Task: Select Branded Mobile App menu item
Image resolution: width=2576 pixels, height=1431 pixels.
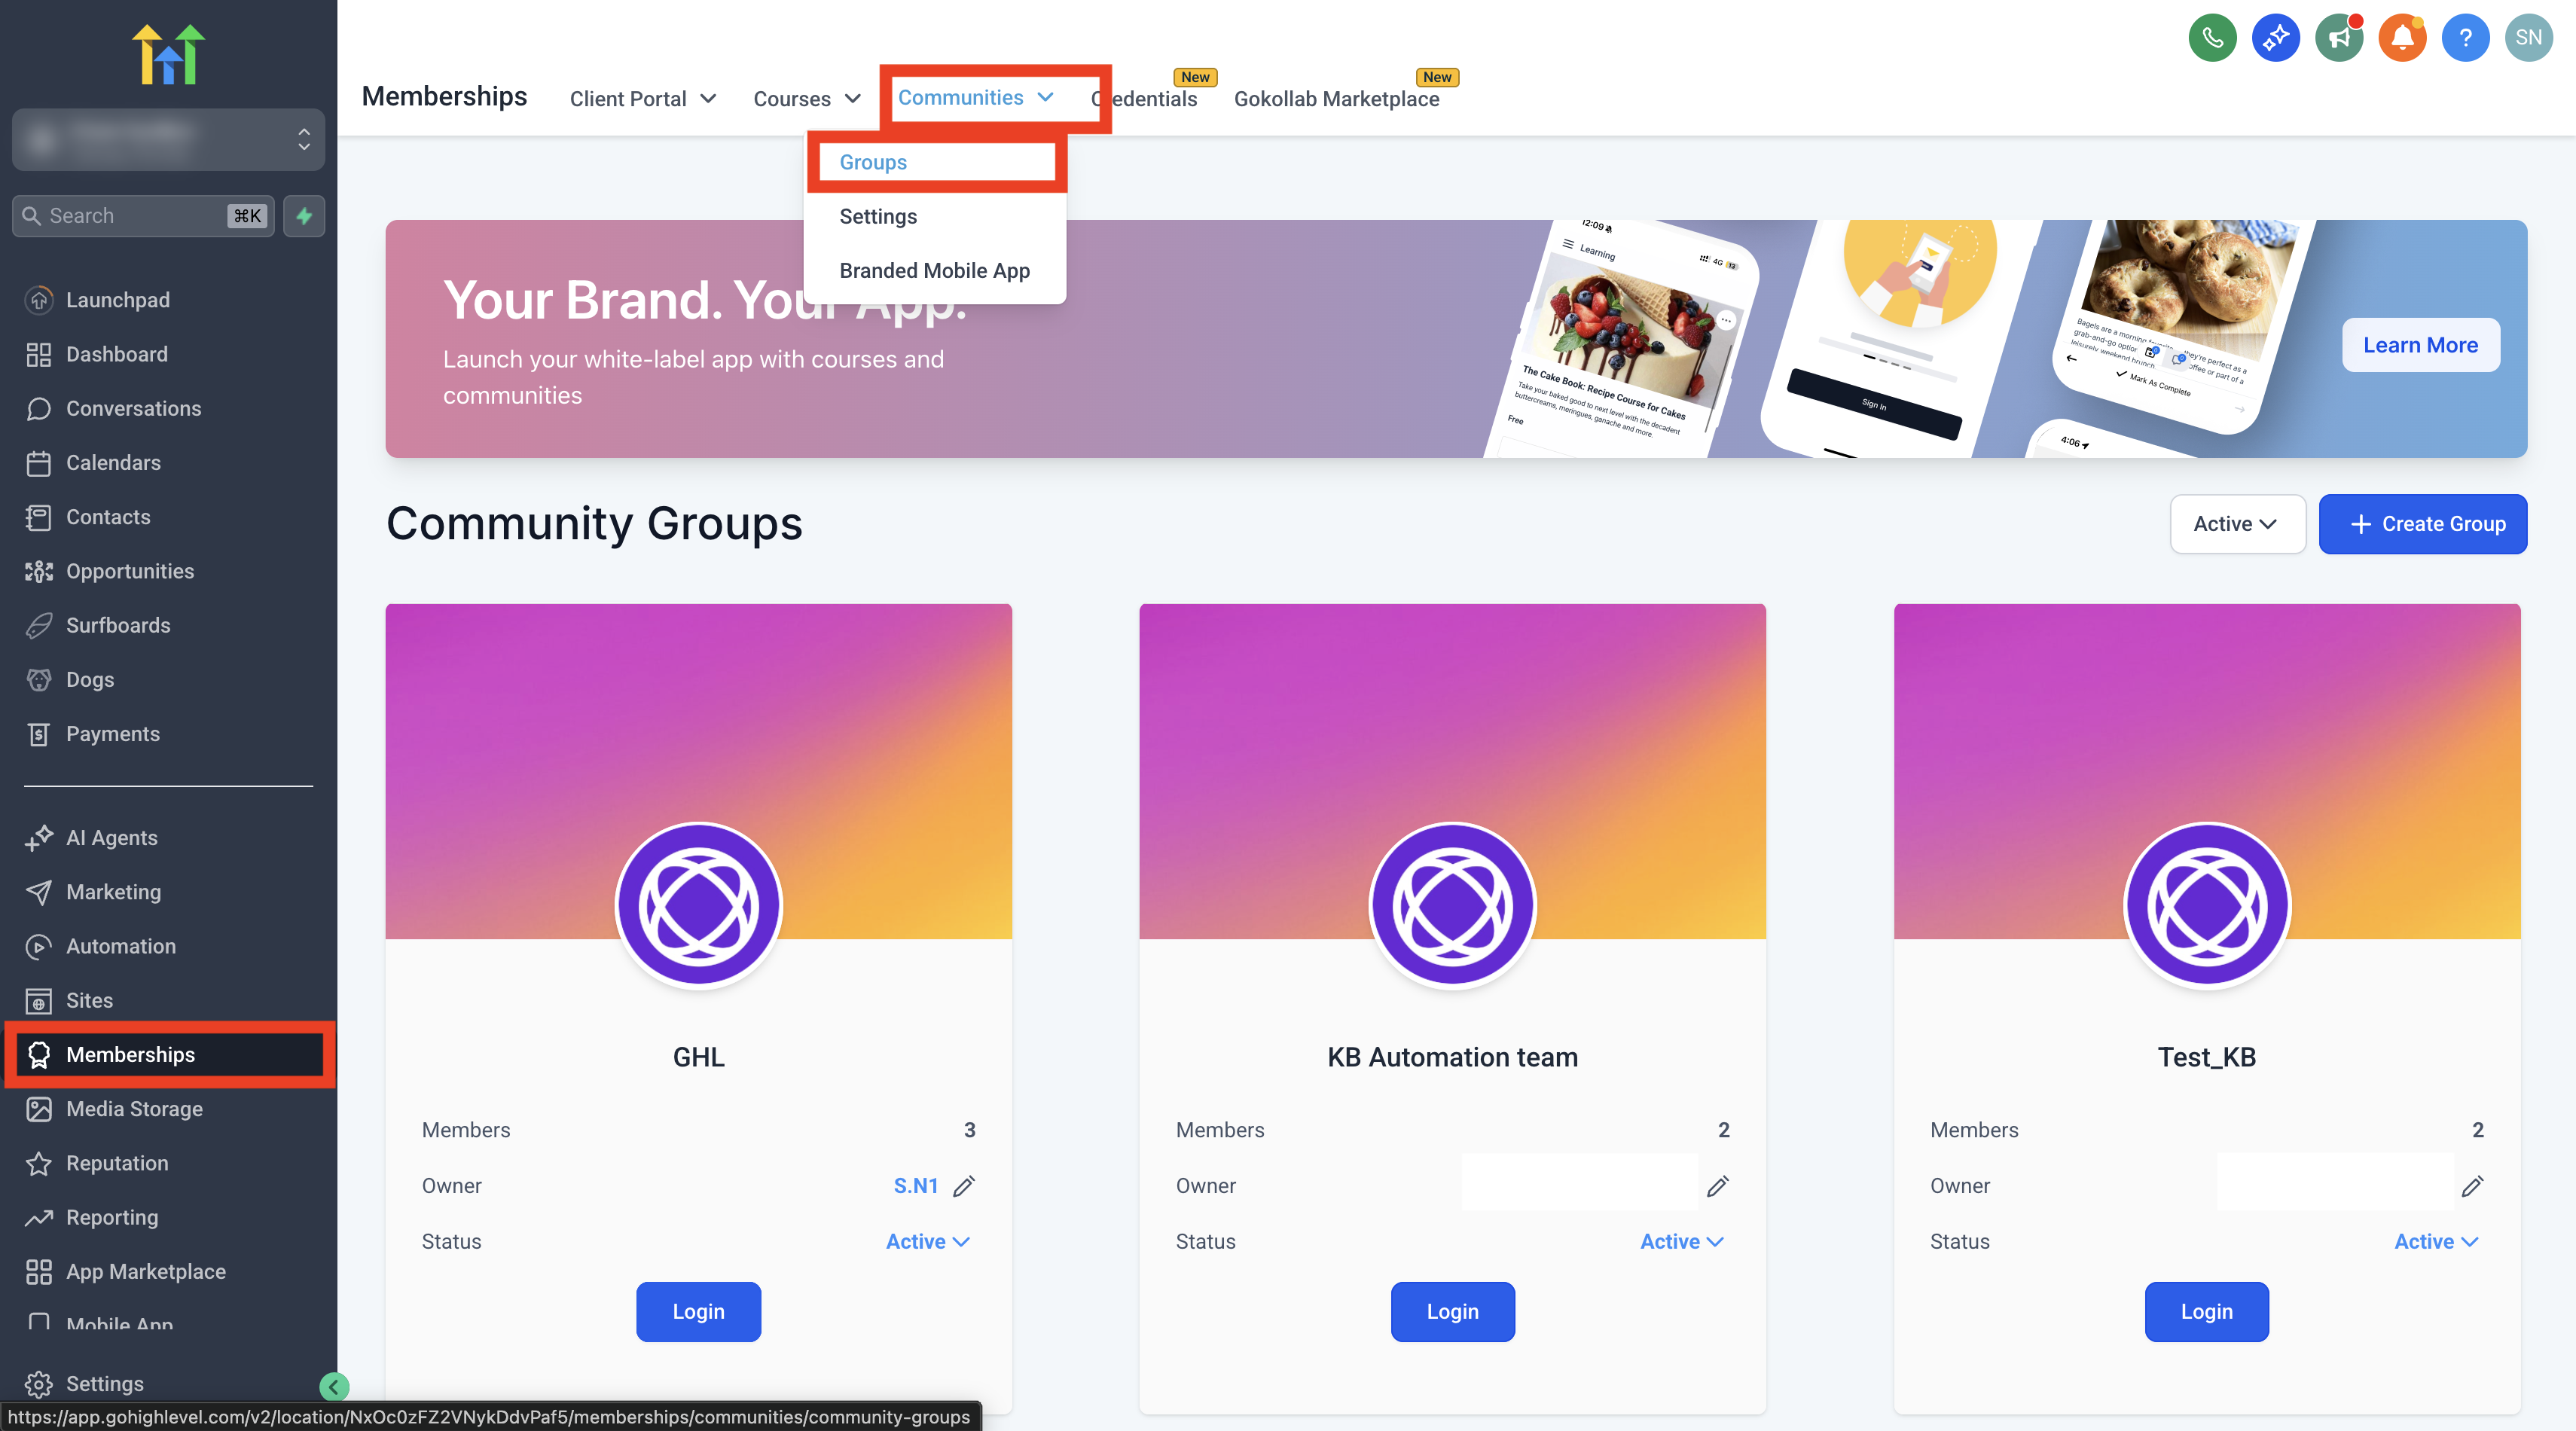Action: (934, 270)
